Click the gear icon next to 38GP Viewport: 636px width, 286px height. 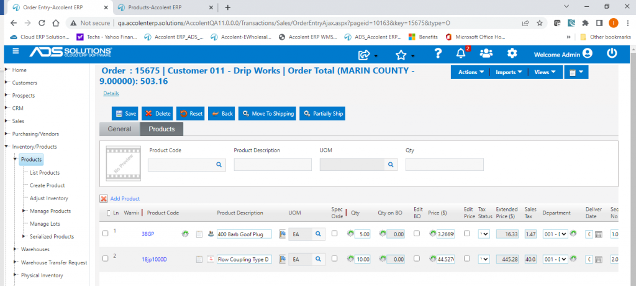185,234
